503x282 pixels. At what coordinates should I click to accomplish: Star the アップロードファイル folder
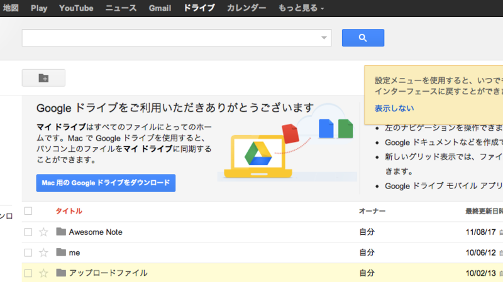coord(43,273)
